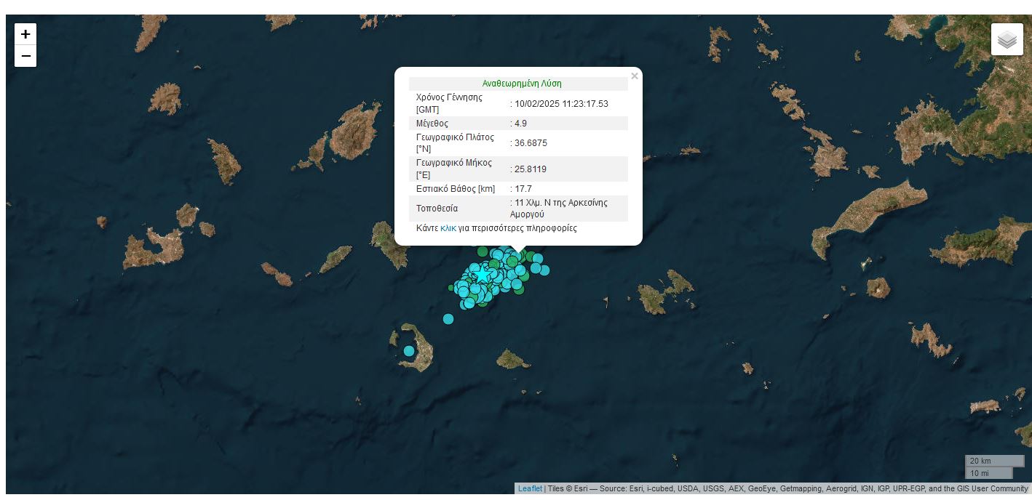
Task: Follow the "κλικ" link for more information
Action: [448, 228]
